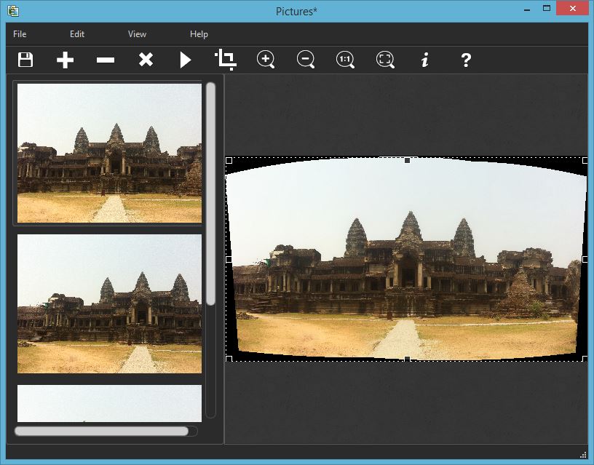
Task: Click the top-center crop handle on the panorama
Action: (407, 160)
